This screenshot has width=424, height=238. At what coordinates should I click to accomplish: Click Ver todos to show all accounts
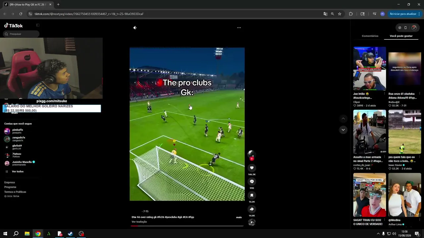click(x=18, y=172)
